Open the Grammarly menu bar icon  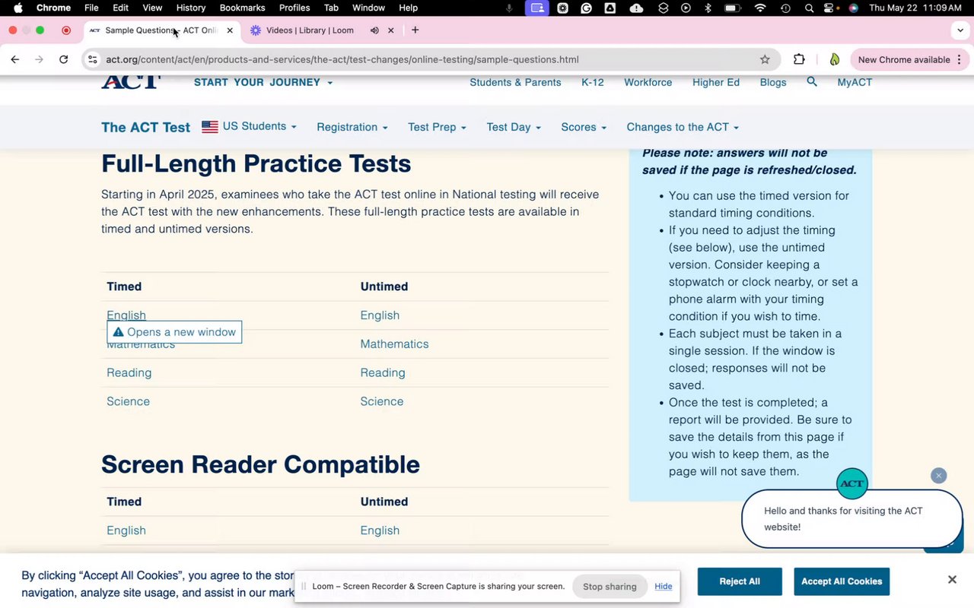coord(587,8)
